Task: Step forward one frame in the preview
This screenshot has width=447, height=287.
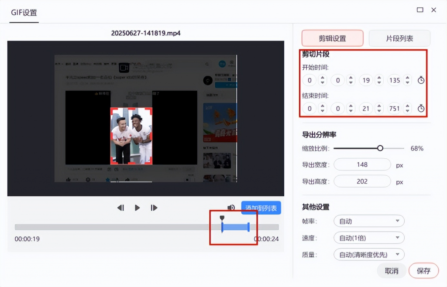Action: click(x=153, y=208)
